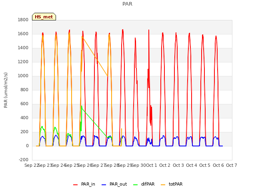Click the Sep 22 x-axis label
This screenshot has width=256, height=192.
pos(32,165)
